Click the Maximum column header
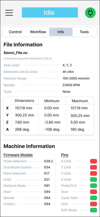 pos(80,101)
